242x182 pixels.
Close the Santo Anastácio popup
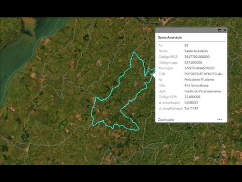click(x=225, y=30)
